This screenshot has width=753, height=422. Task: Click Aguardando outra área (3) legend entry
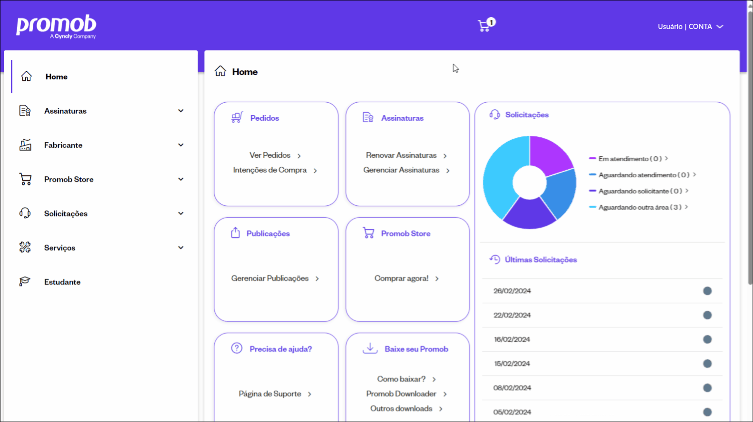638,207
